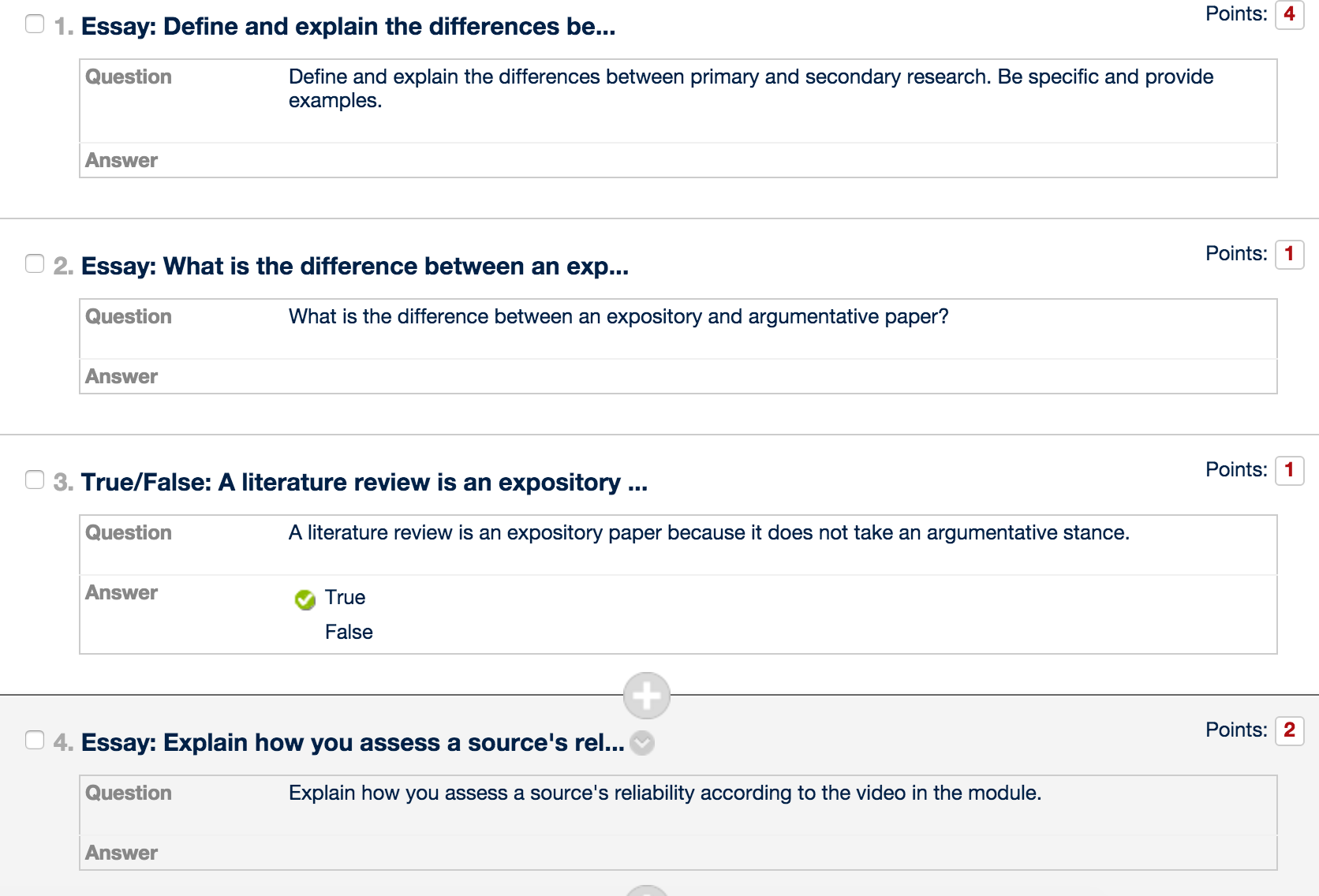Viewport: 1319px width, 896px height.
Task: Open question 2 essay title
Action: pyautogui.click(x=355, y=267)
